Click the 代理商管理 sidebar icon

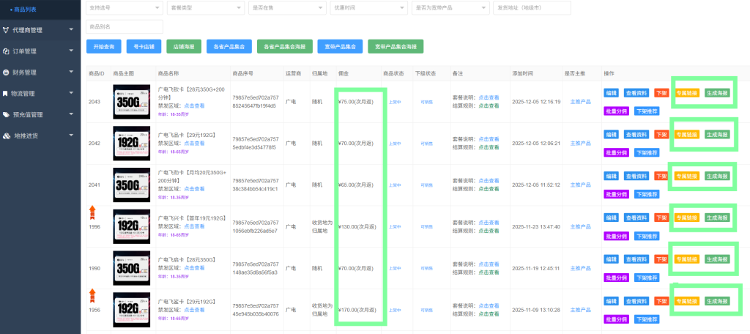7,30
